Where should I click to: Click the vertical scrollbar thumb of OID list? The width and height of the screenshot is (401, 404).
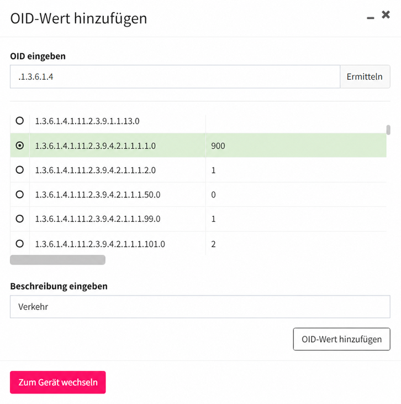(x=388, y=130)
